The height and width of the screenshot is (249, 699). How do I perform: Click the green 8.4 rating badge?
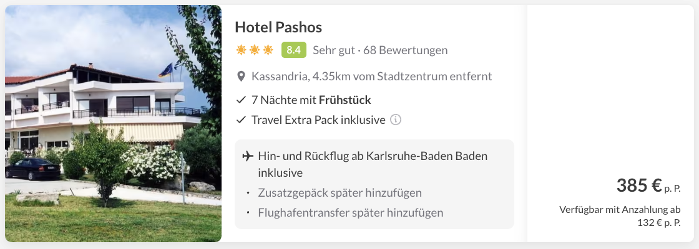pyautogui.click(x=294, y=50)
